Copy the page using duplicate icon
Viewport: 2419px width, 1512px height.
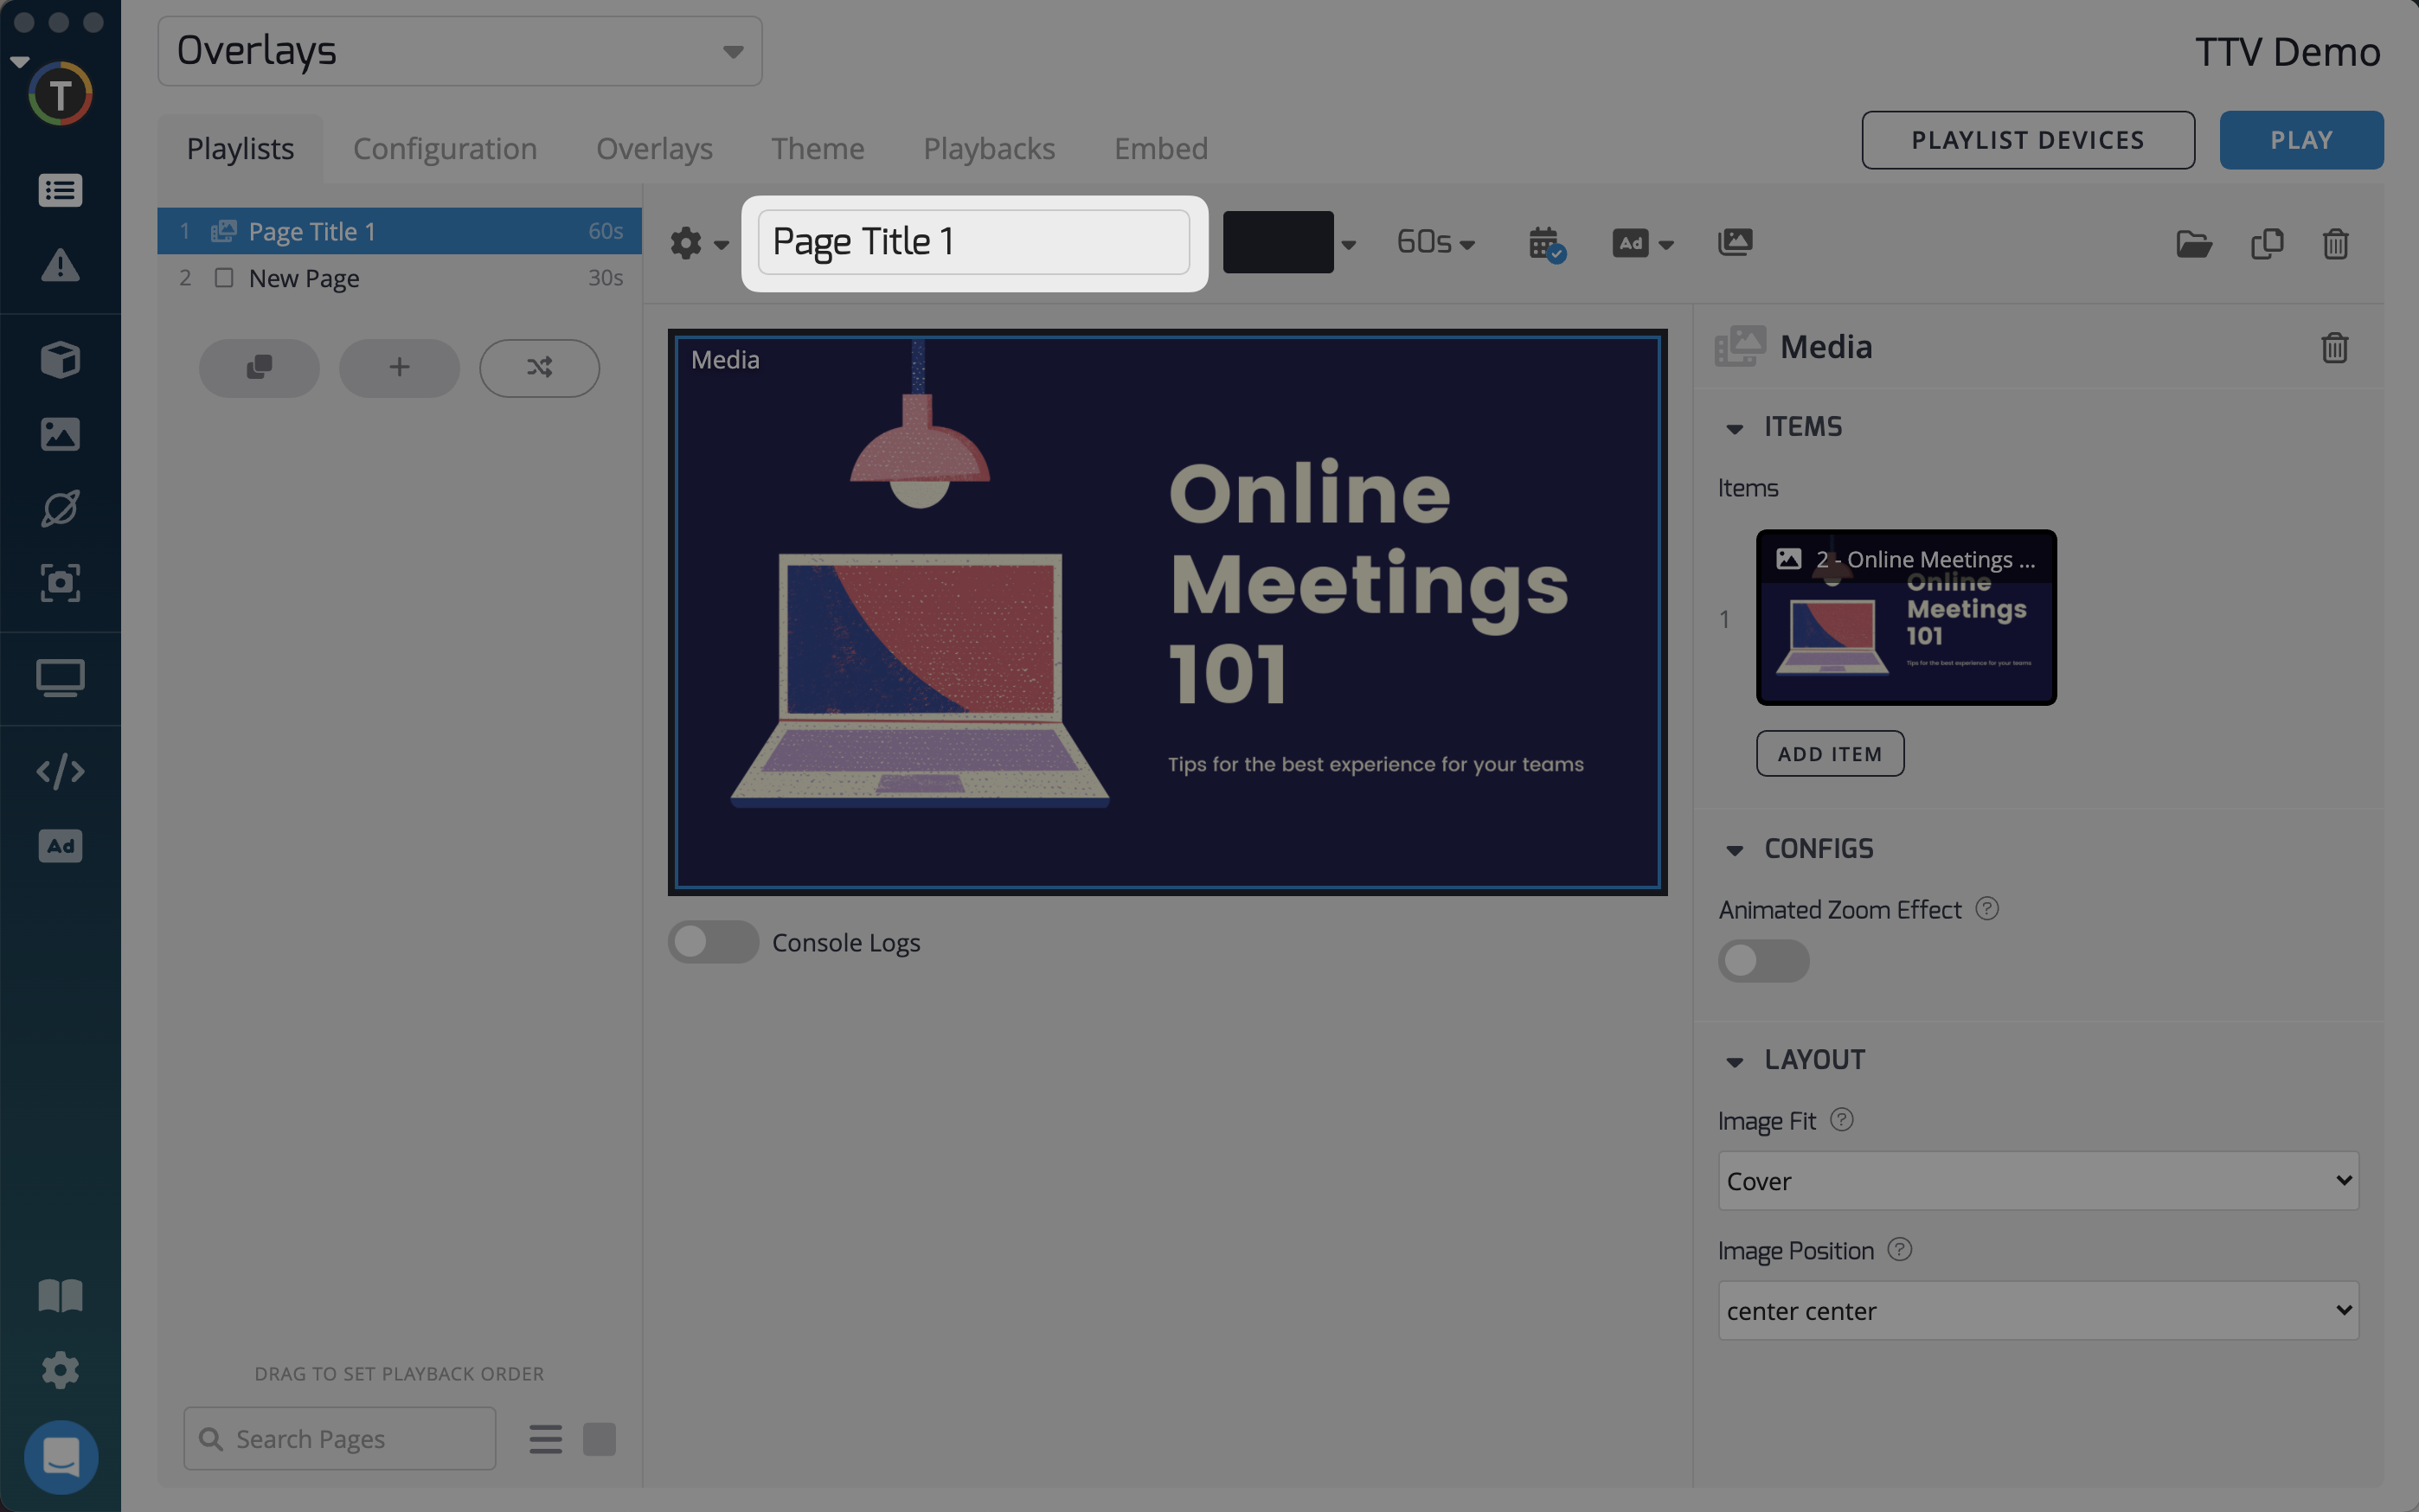coord(2266,244)
